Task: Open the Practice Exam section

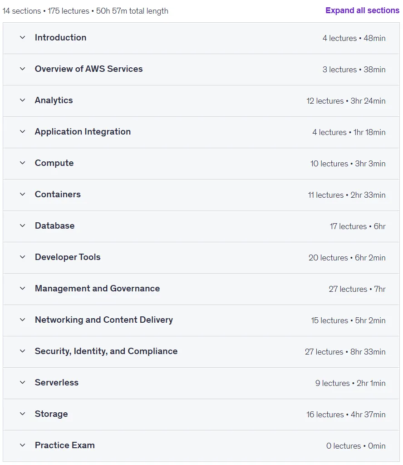Action: click(x=201, y=446)
